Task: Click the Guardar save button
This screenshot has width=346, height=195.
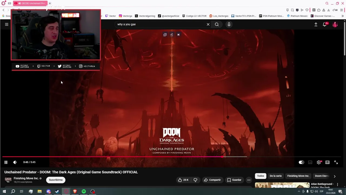Action: (234, 180)
